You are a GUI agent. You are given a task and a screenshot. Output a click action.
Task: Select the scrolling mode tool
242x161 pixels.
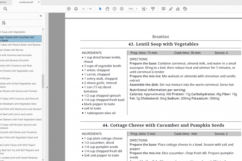153,9
